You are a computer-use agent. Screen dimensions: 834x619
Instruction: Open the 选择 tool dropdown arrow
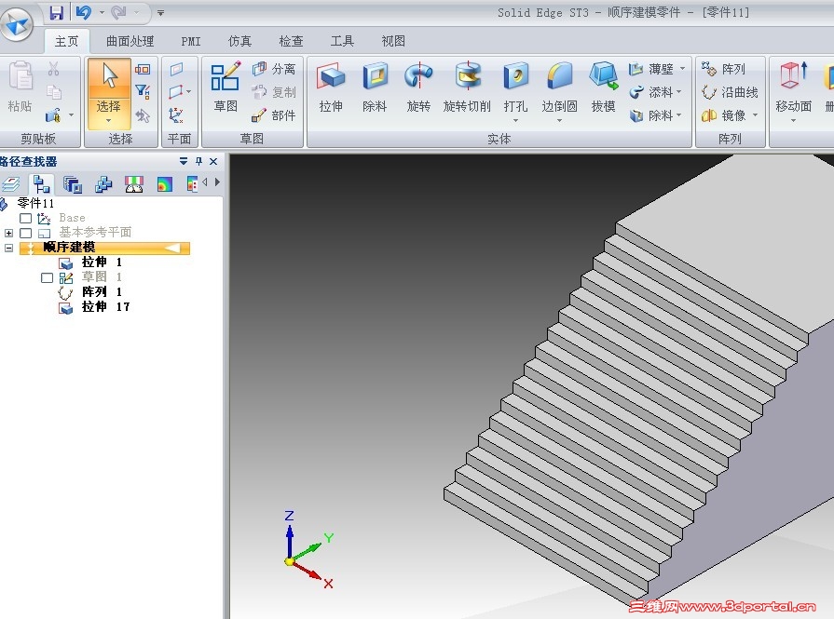point(109,121)
